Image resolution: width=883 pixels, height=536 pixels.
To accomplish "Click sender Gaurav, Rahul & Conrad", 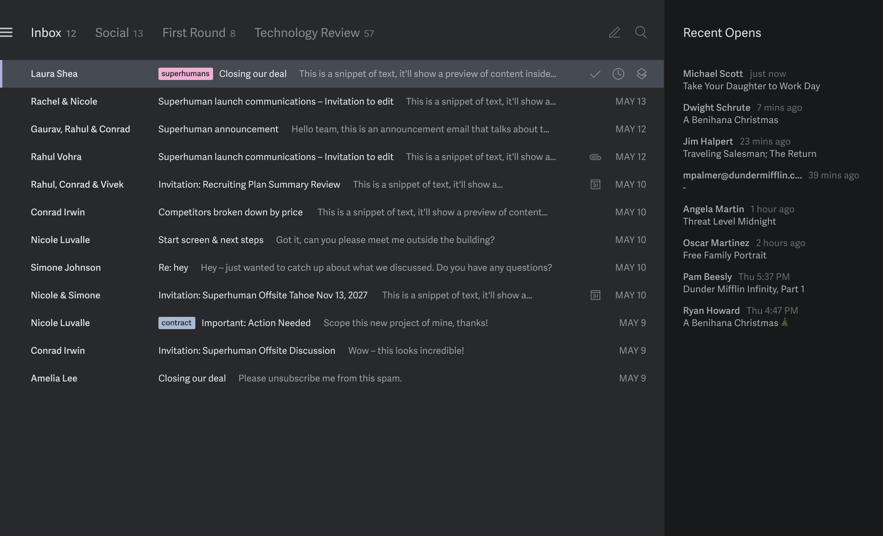I will (x=80, y=129).
